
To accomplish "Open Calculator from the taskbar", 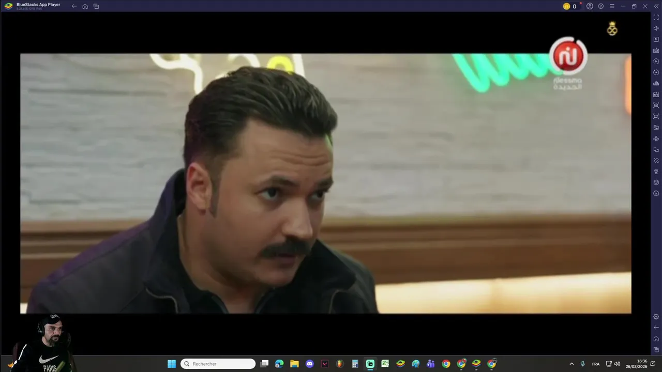I will [355, 364].
